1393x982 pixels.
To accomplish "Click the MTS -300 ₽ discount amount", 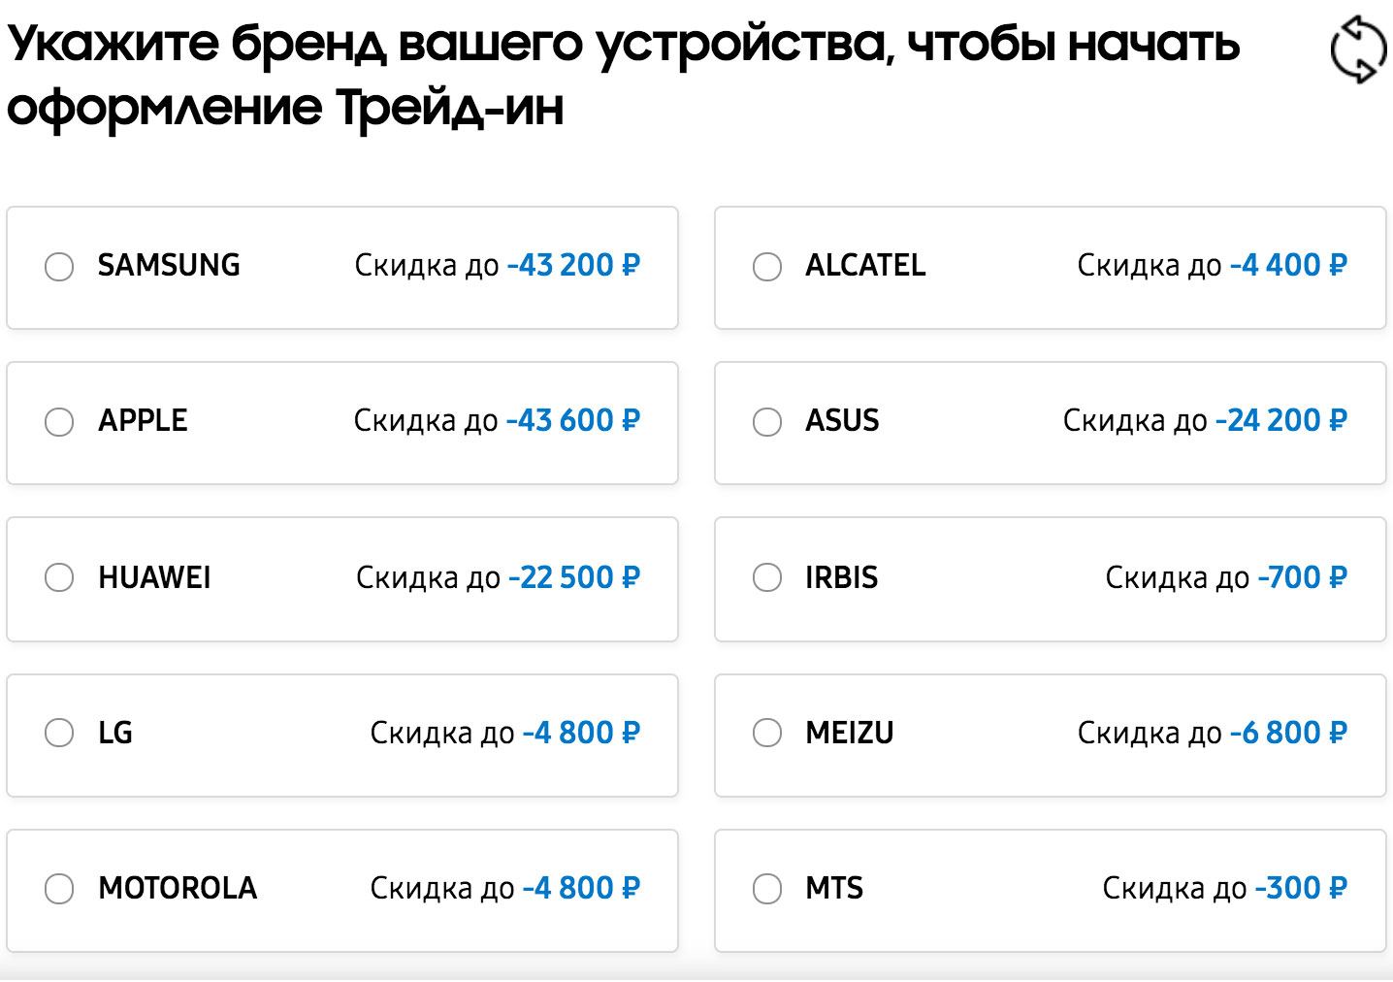I will [x=1301, y=888].
